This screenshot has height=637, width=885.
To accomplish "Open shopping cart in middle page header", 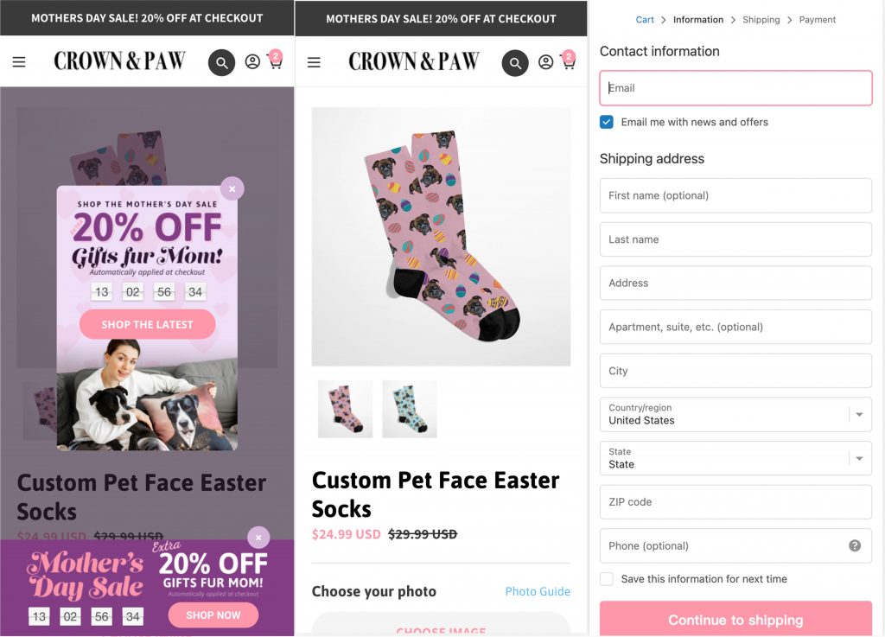I will click(x=569, y=62).
